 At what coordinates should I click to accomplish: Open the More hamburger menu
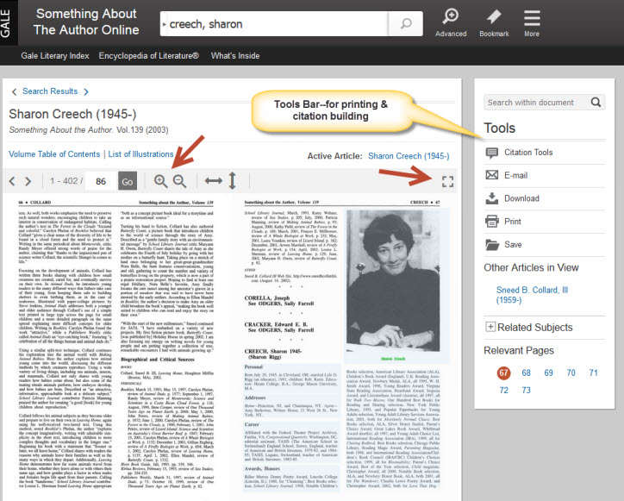532,18
